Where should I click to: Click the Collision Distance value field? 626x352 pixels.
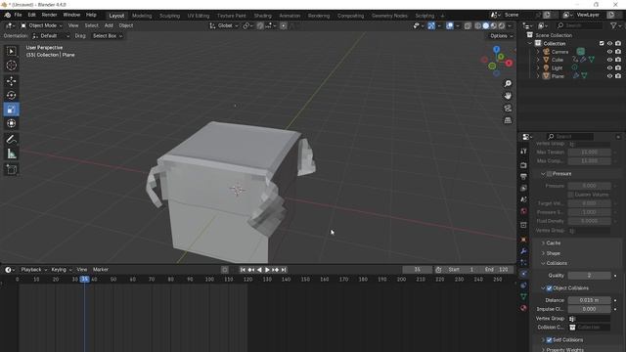[x=589, y=300]
